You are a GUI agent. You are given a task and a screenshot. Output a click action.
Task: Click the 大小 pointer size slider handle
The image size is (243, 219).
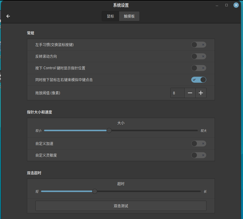coord(109,131)
